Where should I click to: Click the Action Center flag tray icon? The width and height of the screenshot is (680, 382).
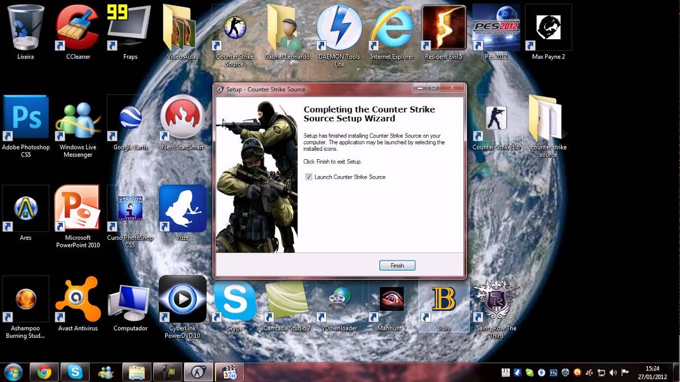tap(625, 372)
